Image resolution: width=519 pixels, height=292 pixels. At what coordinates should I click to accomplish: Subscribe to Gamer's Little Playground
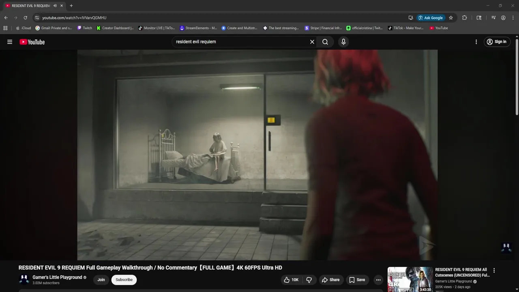(x=124, y=280)
